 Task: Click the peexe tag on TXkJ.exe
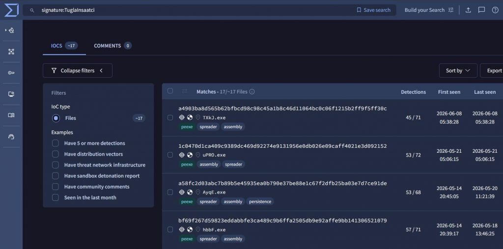point(187,127)
